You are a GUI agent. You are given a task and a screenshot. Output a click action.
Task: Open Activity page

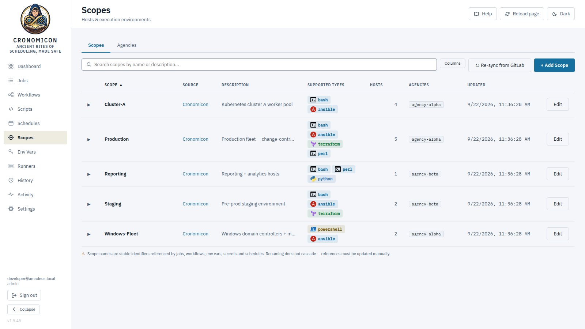[35, 194]
